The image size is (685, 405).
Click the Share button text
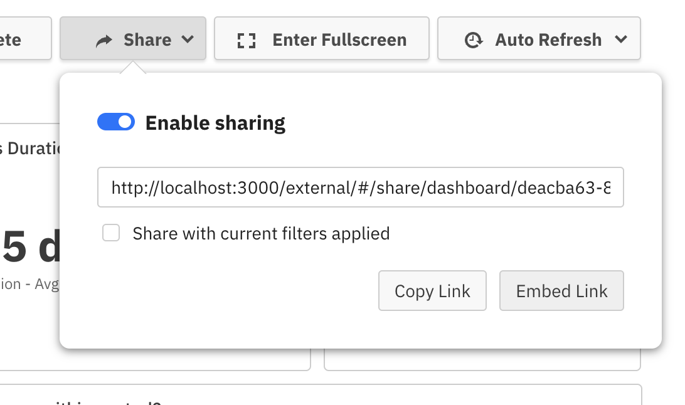coord(147,40)
